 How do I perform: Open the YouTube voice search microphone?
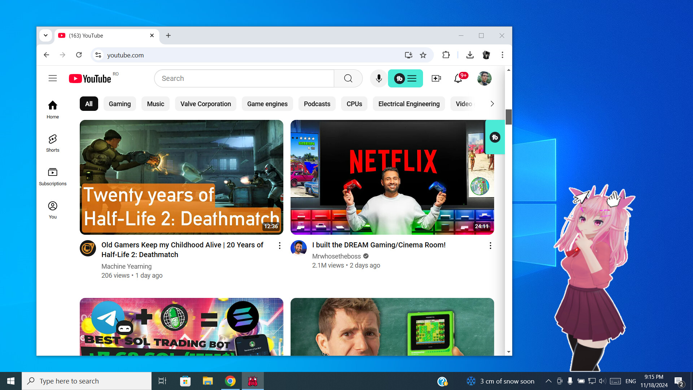(x=378, y=78)
